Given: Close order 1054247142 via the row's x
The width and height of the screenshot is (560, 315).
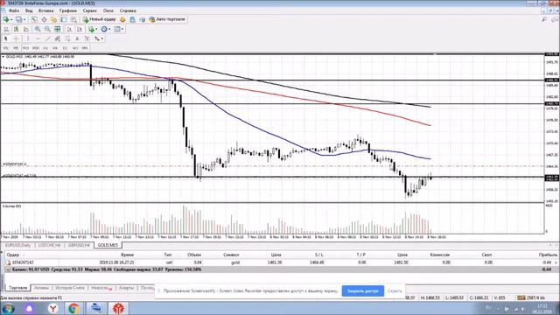Looking at the screenshot, I should point(556,262).
